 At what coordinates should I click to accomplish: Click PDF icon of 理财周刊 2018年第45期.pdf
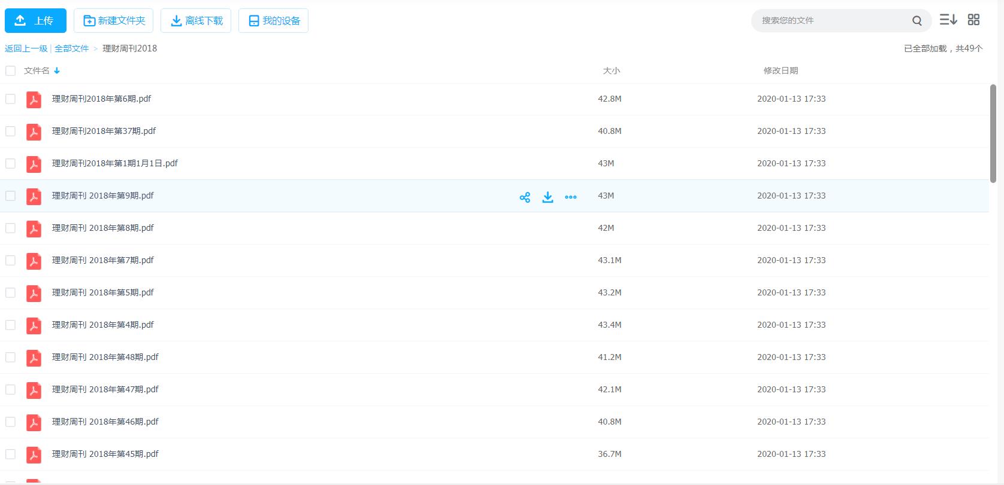(x=34, y=455)
